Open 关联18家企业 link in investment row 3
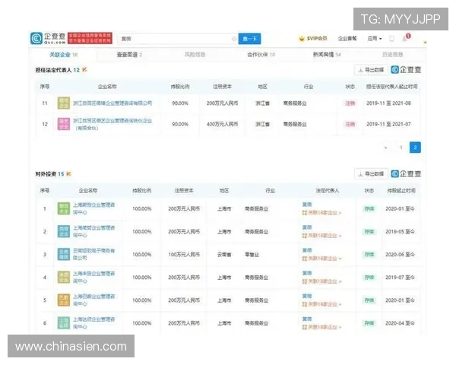The width and height of the screenshot is (456, 365). 321,259
